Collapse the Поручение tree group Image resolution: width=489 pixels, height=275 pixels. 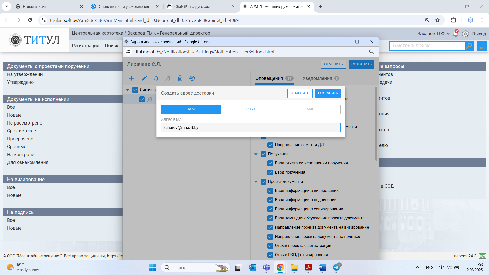256,154
